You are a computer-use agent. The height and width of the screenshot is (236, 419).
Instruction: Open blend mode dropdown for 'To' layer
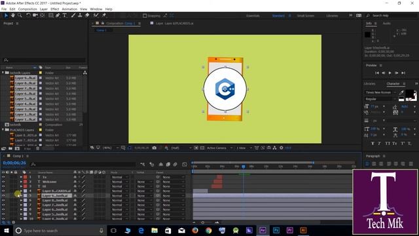tap(119, 177)
